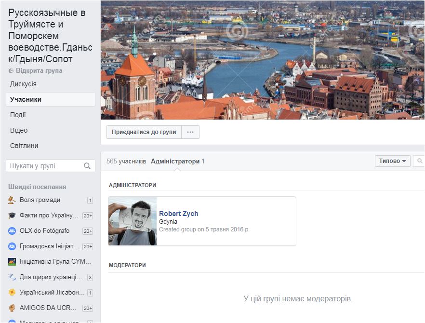Click Robert Zych's profile photo thumbnail
Screen dimensions: 425x323
coord(133,221)
